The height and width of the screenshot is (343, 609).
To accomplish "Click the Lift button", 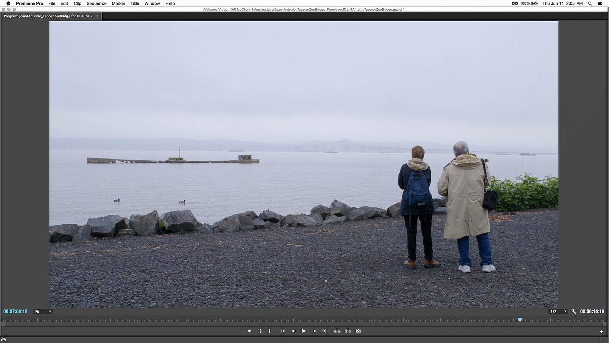I will click(337, 331).
